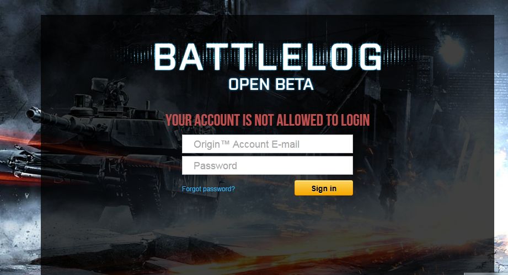The image size is (508, 275).
Task: Click the waveform bars left of BATTLELOG
Action: [x=136, y=57]
